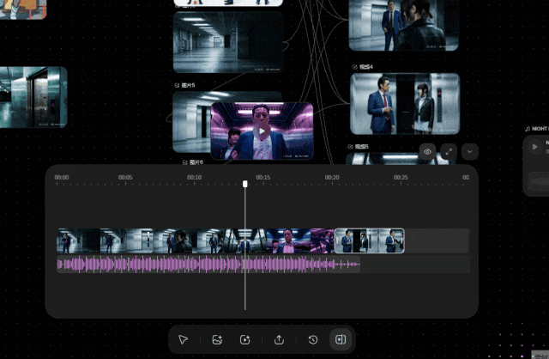Open the video generation tool

pos(244,339)
